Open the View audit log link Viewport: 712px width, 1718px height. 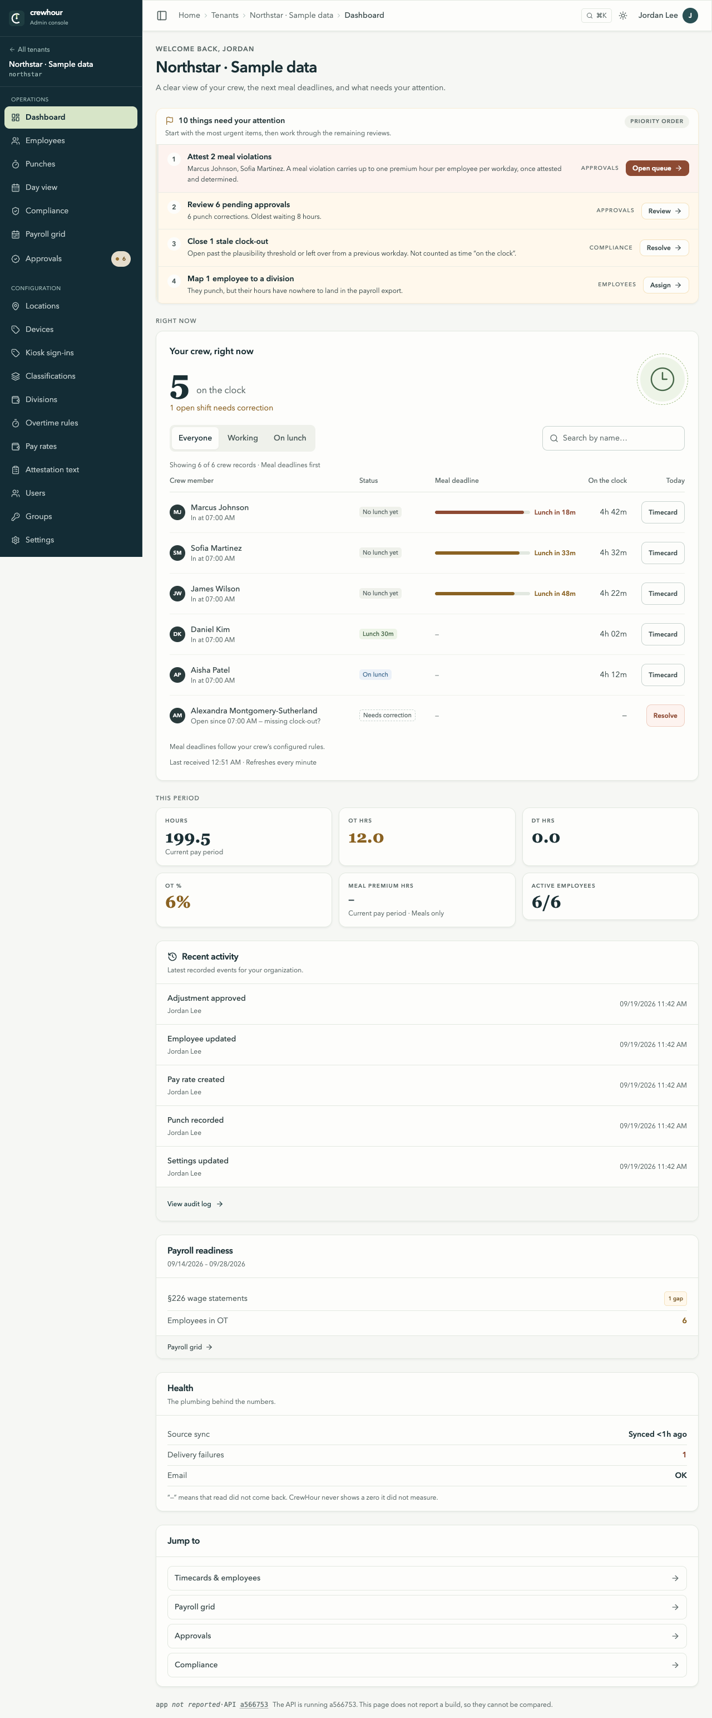click(195, 1204)
